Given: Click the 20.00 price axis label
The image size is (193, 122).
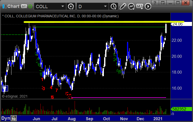Looking at the screenshot, I should (177, 56).
